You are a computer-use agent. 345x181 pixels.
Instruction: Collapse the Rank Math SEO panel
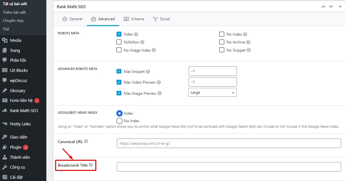click(340, 7)
